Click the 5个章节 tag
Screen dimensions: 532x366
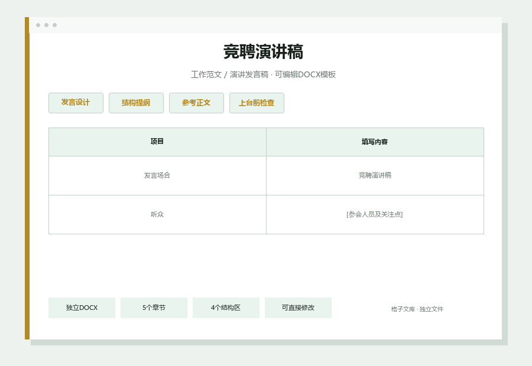[x=154, y=308]
